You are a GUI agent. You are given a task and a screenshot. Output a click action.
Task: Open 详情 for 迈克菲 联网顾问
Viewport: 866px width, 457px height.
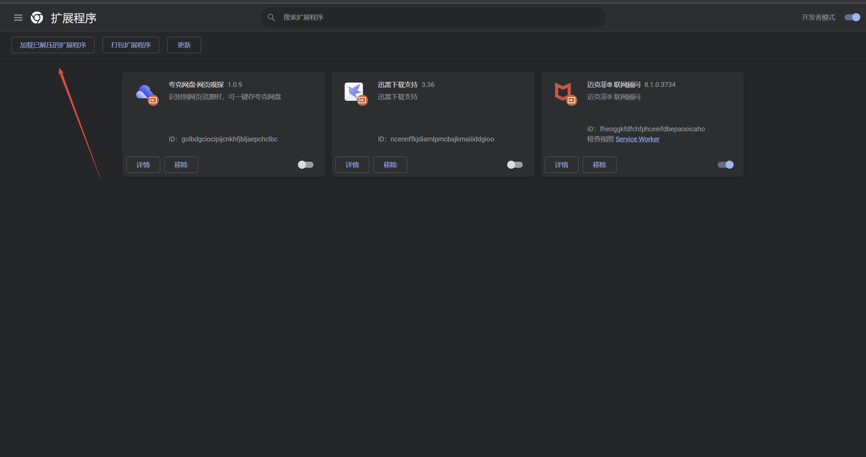(x=561, y=165)
